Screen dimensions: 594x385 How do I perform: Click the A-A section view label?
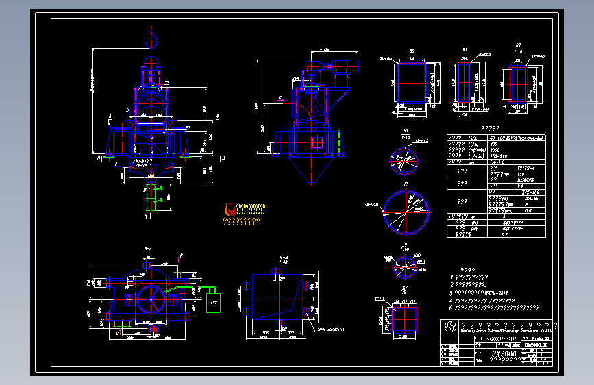click(x=148, y=249)
